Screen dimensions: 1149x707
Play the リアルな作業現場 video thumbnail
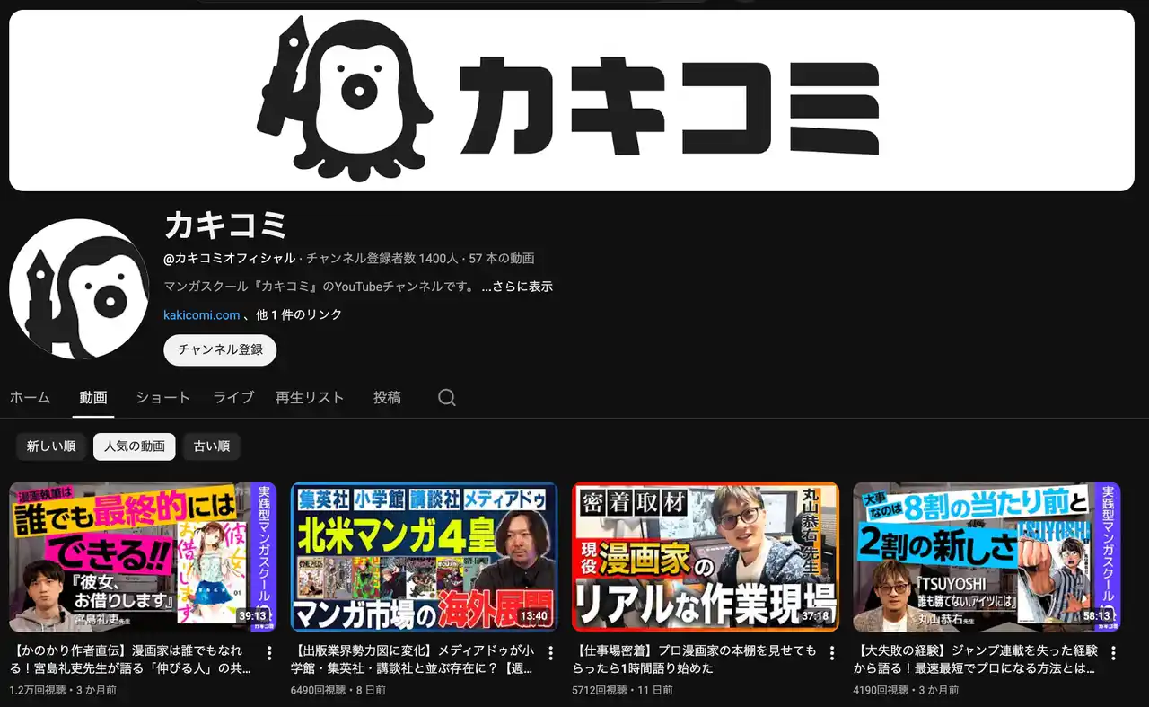coord(705,557)
